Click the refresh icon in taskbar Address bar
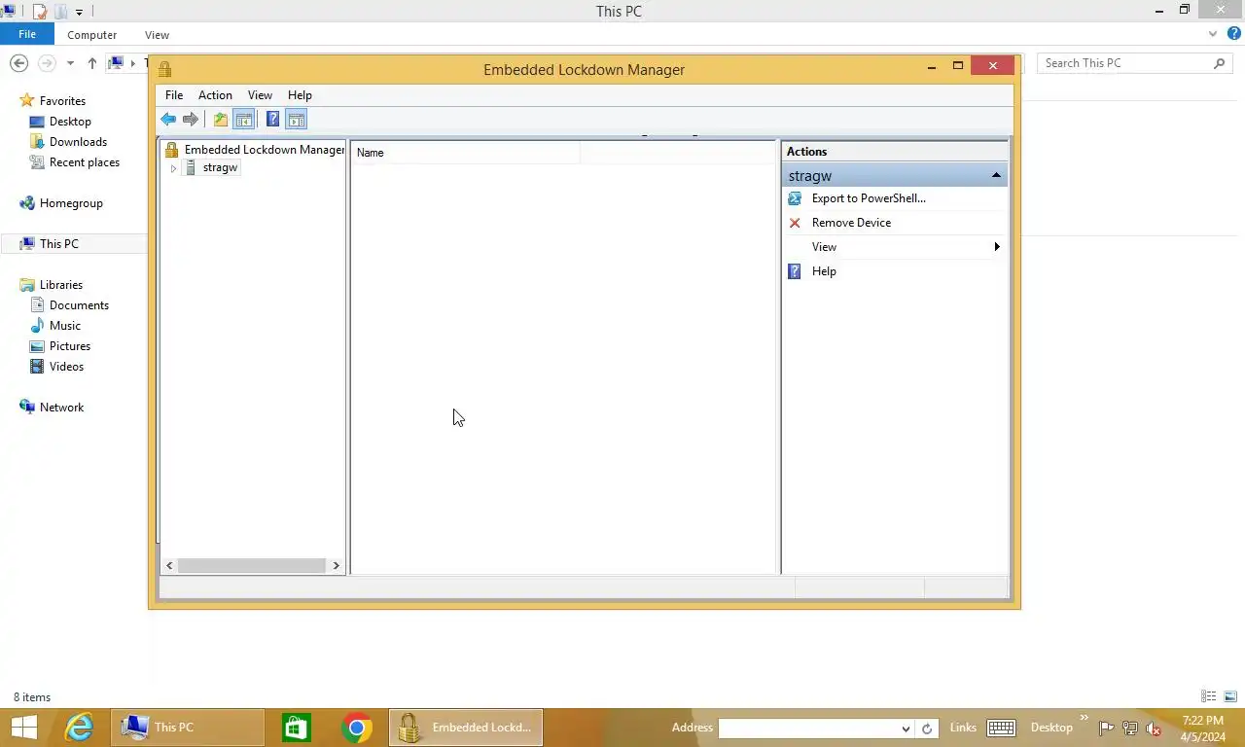Image resolution: width=1245 pixels, height=747 pixels. coord(927,729)
